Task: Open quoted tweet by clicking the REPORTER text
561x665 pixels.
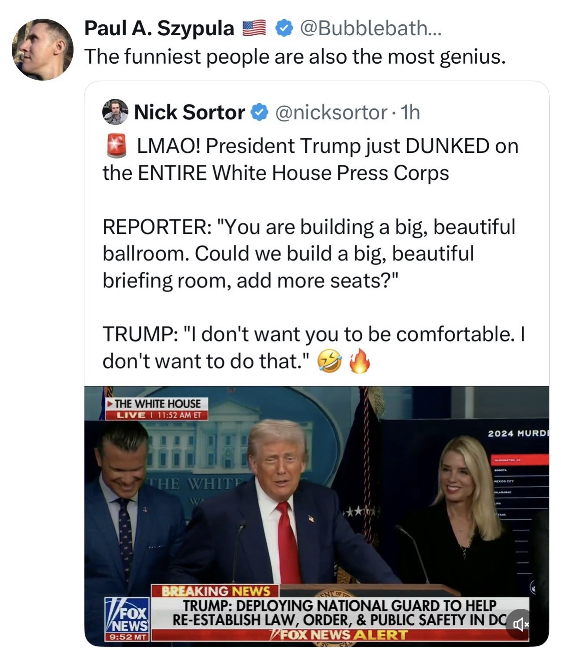Action: coord(309,253)
